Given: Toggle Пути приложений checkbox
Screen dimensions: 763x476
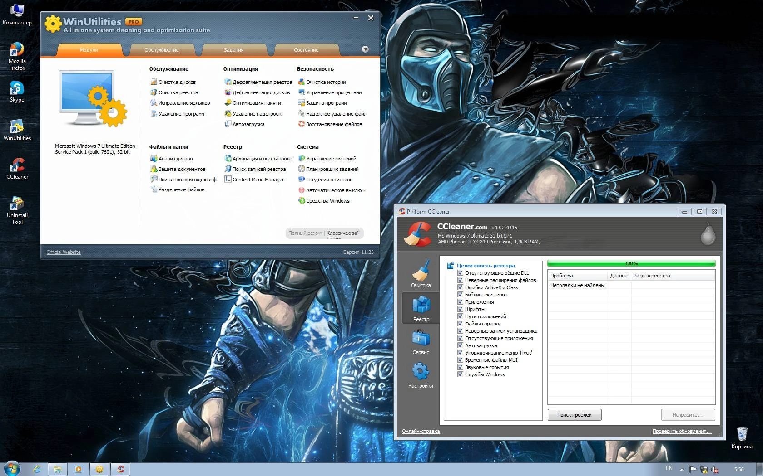Looking at the screenshot, I should 460,316.
